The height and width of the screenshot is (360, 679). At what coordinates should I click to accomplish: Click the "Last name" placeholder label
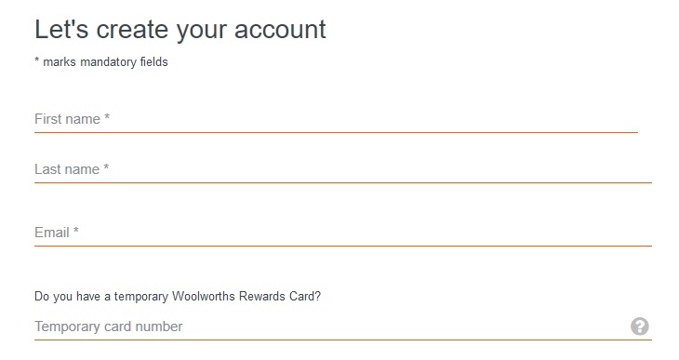67,169
